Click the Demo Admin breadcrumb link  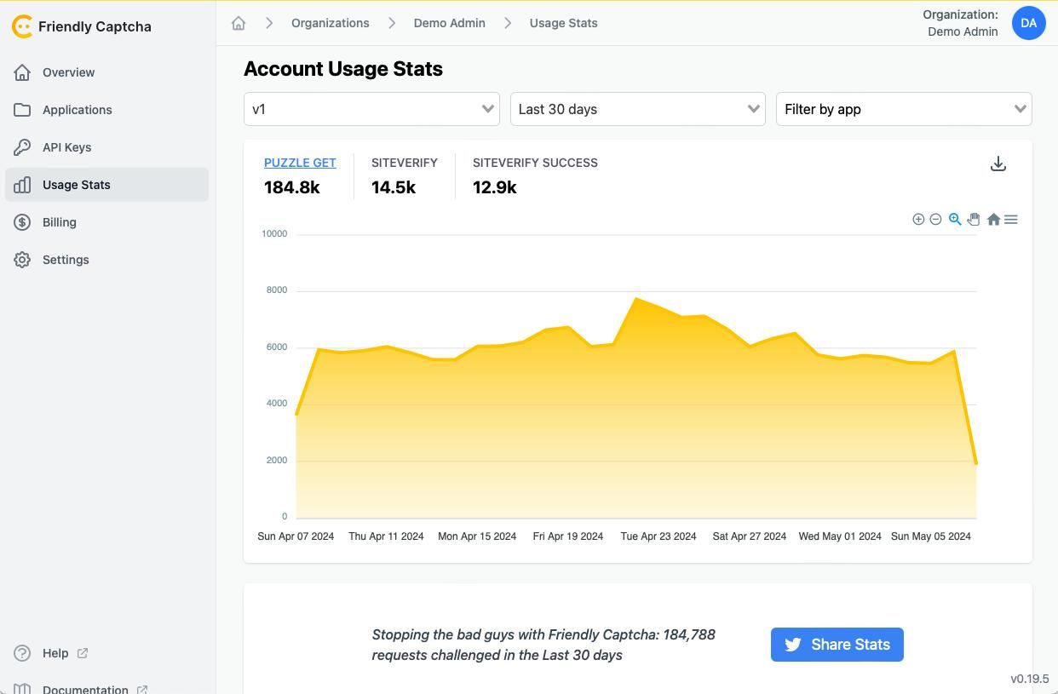[450, 23]
